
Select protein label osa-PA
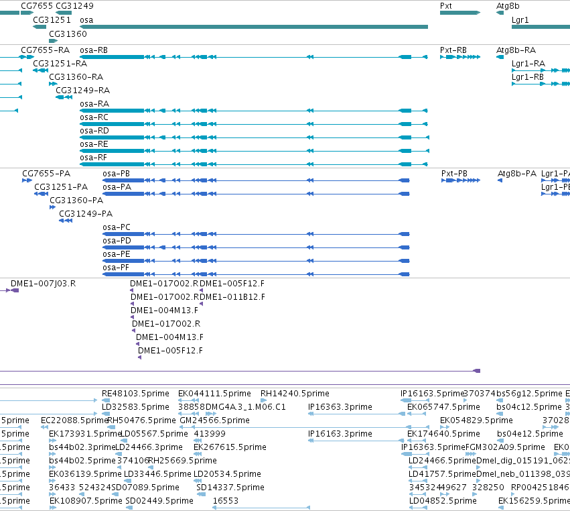click(117, 187)
